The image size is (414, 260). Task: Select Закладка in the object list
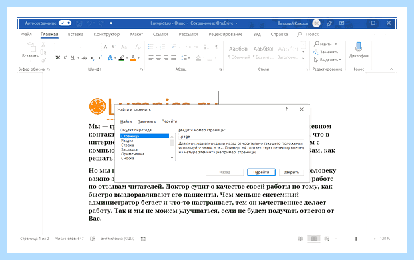pyautogui.click(x=129, y=149)
